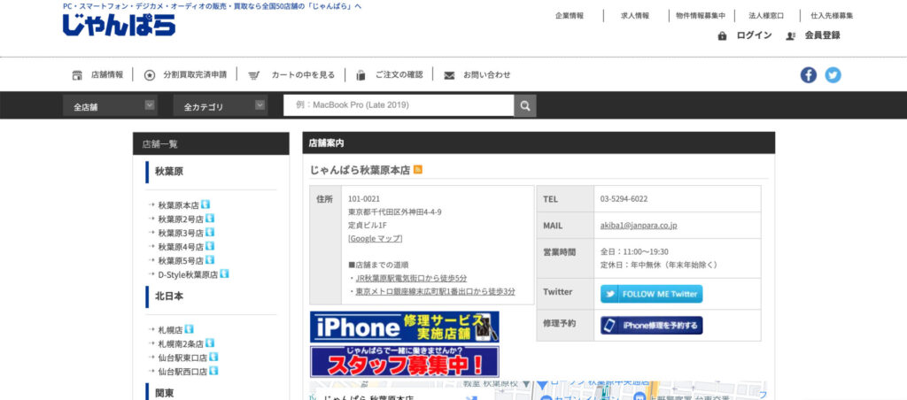Click the envelope icon beside お問い合わせ
907x400 pixels.
pos(449,75)
